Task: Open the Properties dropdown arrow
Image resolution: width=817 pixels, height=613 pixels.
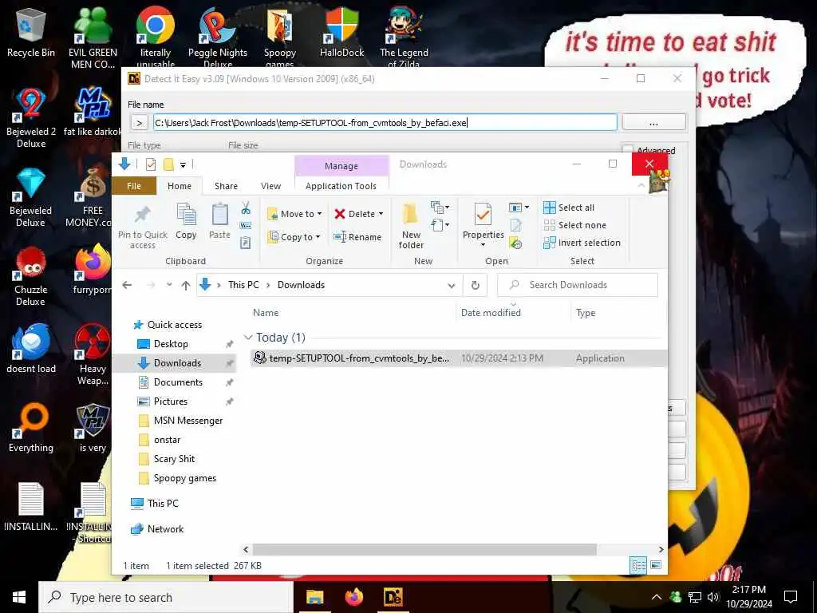Action: 483,244
